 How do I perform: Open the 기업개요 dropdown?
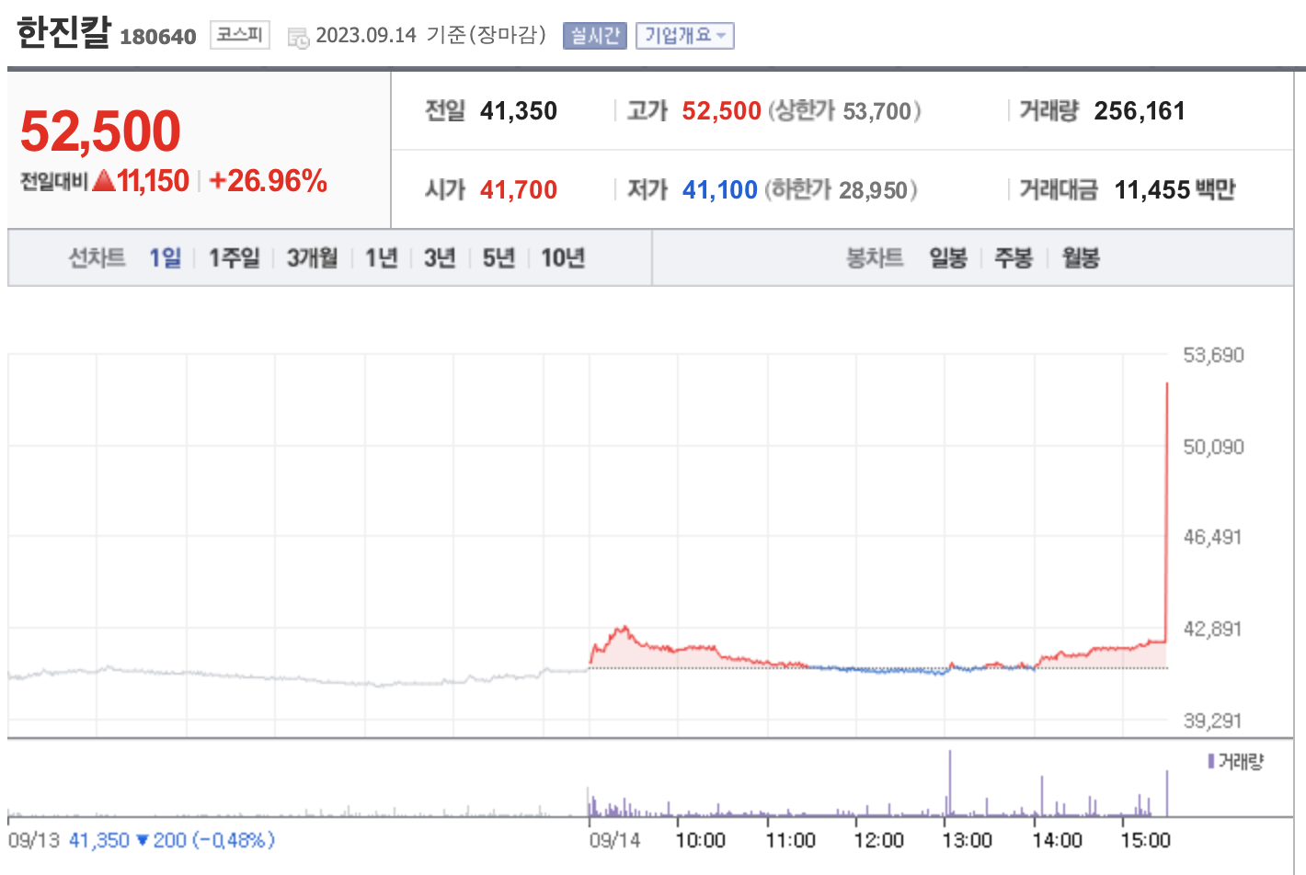tap(684, 36)
